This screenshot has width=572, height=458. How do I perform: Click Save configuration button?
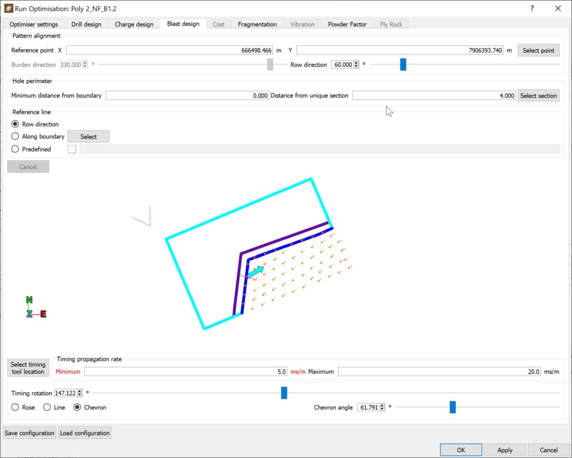tap(30, 433)
